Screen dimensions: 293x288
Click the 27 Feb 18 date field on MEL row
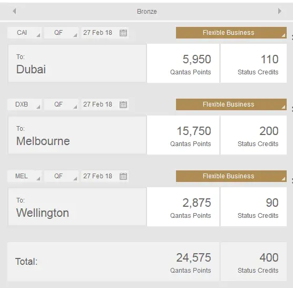point(105,176)
